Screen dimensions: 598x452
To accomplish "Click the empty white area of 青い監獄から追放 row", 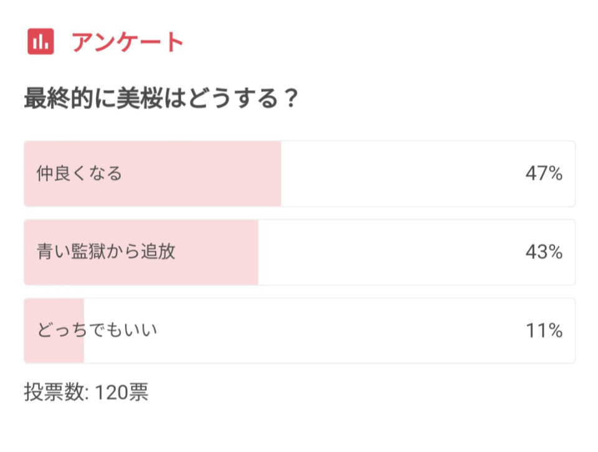I will [x=389, y=252].
